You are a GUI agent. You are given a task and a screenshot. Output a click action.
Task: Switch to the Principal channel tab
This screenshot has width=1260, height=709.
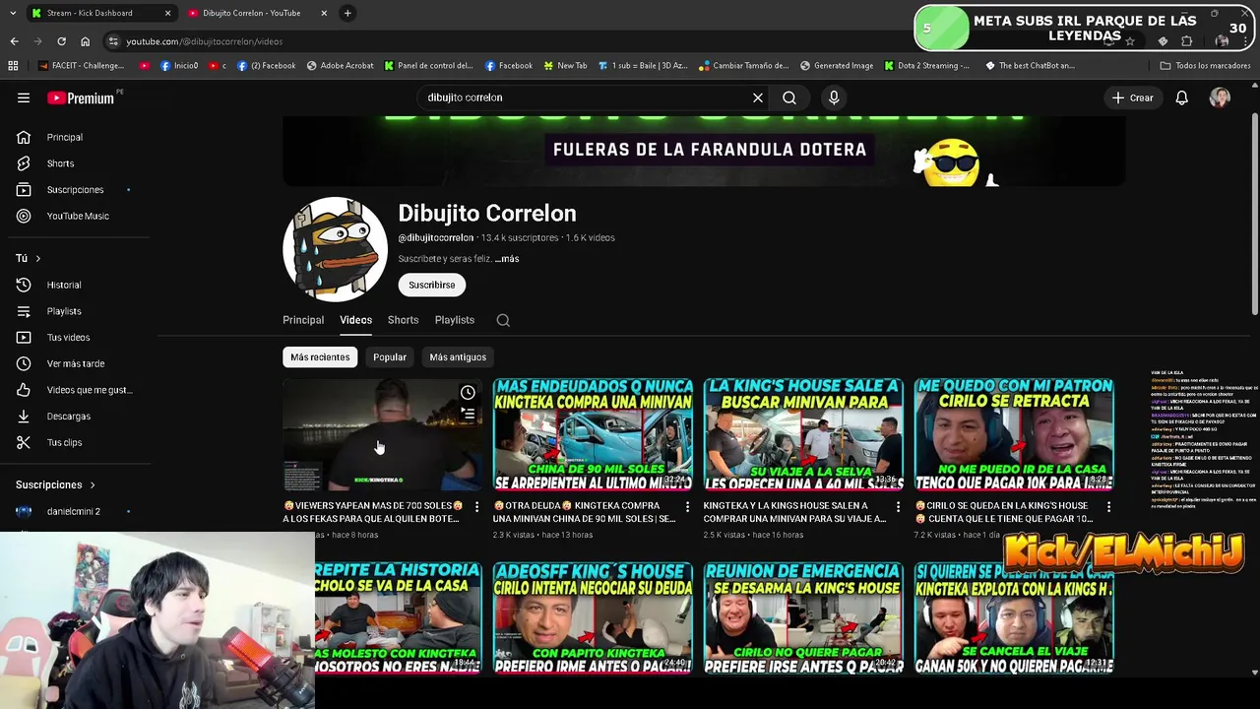click(x=303, y=320)
